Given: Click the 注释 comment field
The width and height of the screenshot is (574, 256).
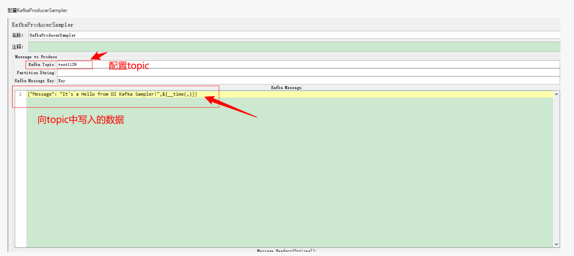Looking at the screenshot, I should point(295,47).
